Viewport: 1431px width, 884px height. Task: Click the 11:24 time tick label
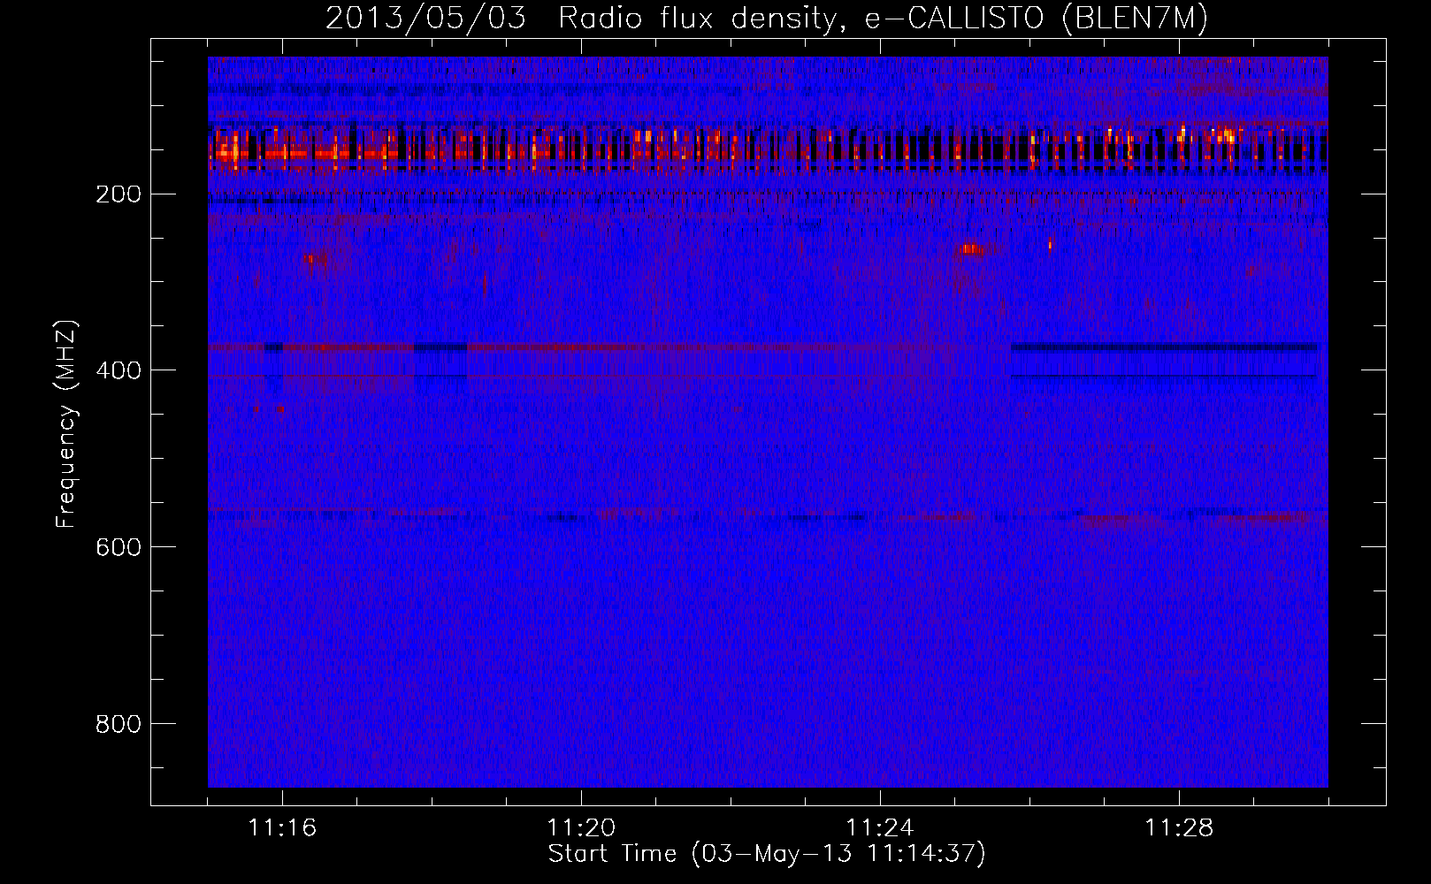(x=880, y=828)
